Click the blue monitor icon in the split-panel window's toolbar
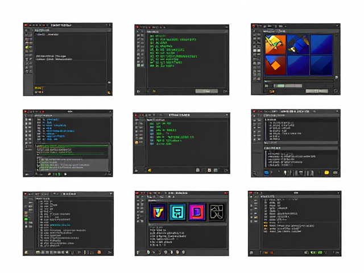This screenshot has width=364, height=273. (266, 173)
